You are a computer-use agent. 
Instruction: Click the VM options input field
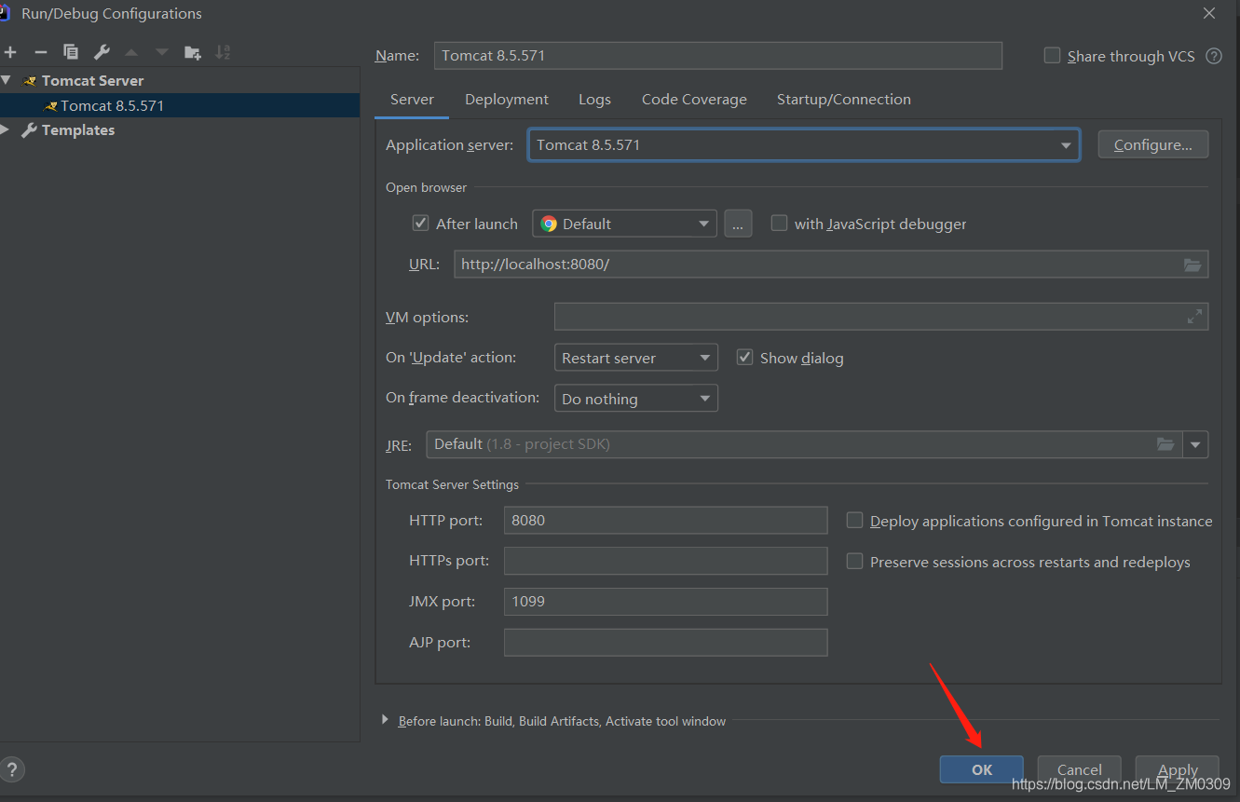click(x=881, y=317)
